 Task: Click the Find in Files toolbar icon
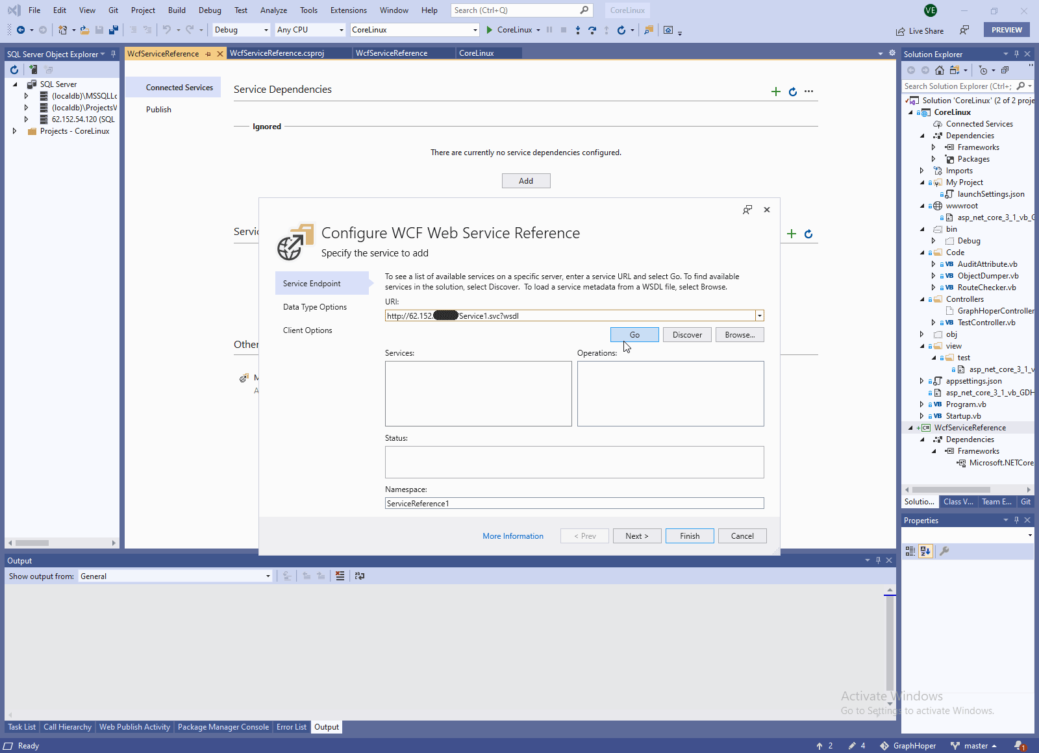tap(648, 30)
